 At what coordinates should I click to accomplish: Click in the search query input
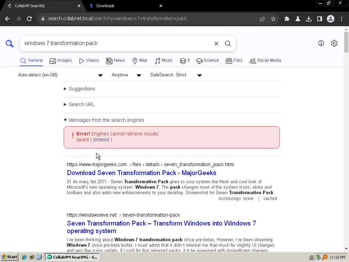point(117,43)
